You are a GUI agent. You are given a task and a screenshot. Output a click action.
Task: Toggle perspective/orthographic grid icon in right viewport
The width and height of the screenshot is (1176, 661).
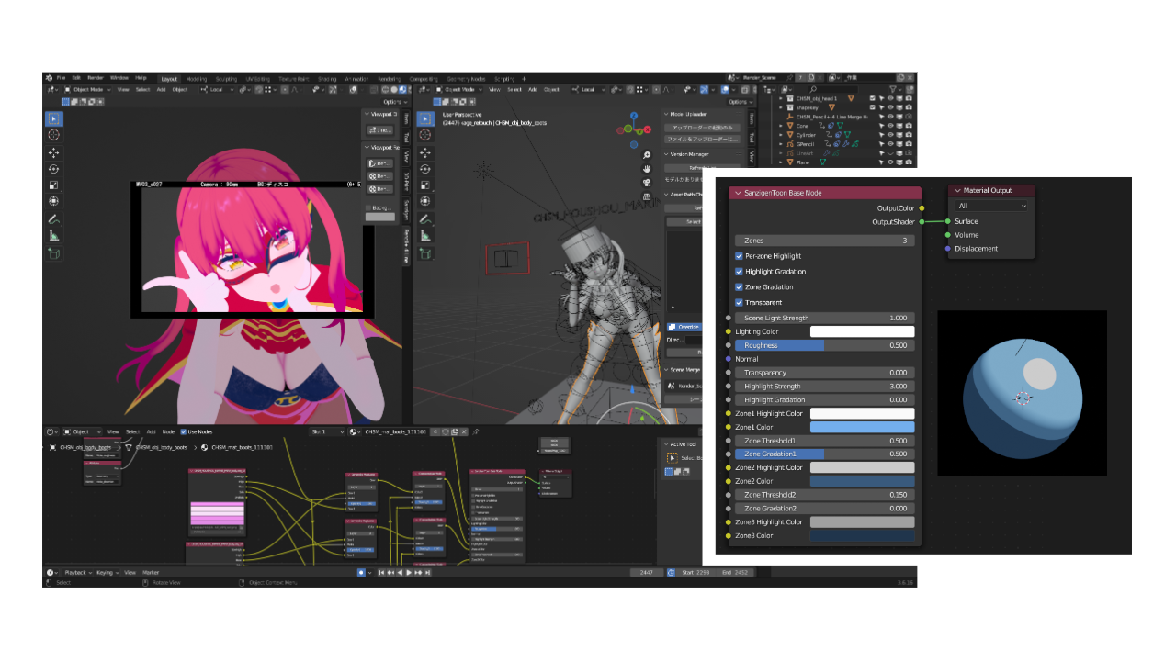(x=647, y=196)
